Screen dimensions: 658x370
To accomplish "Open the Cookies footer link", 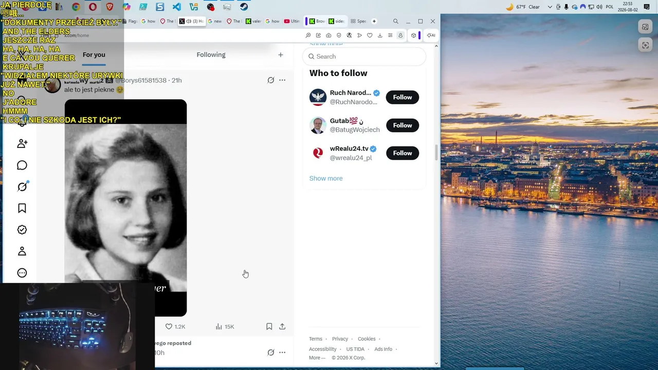I will point(367,339).
